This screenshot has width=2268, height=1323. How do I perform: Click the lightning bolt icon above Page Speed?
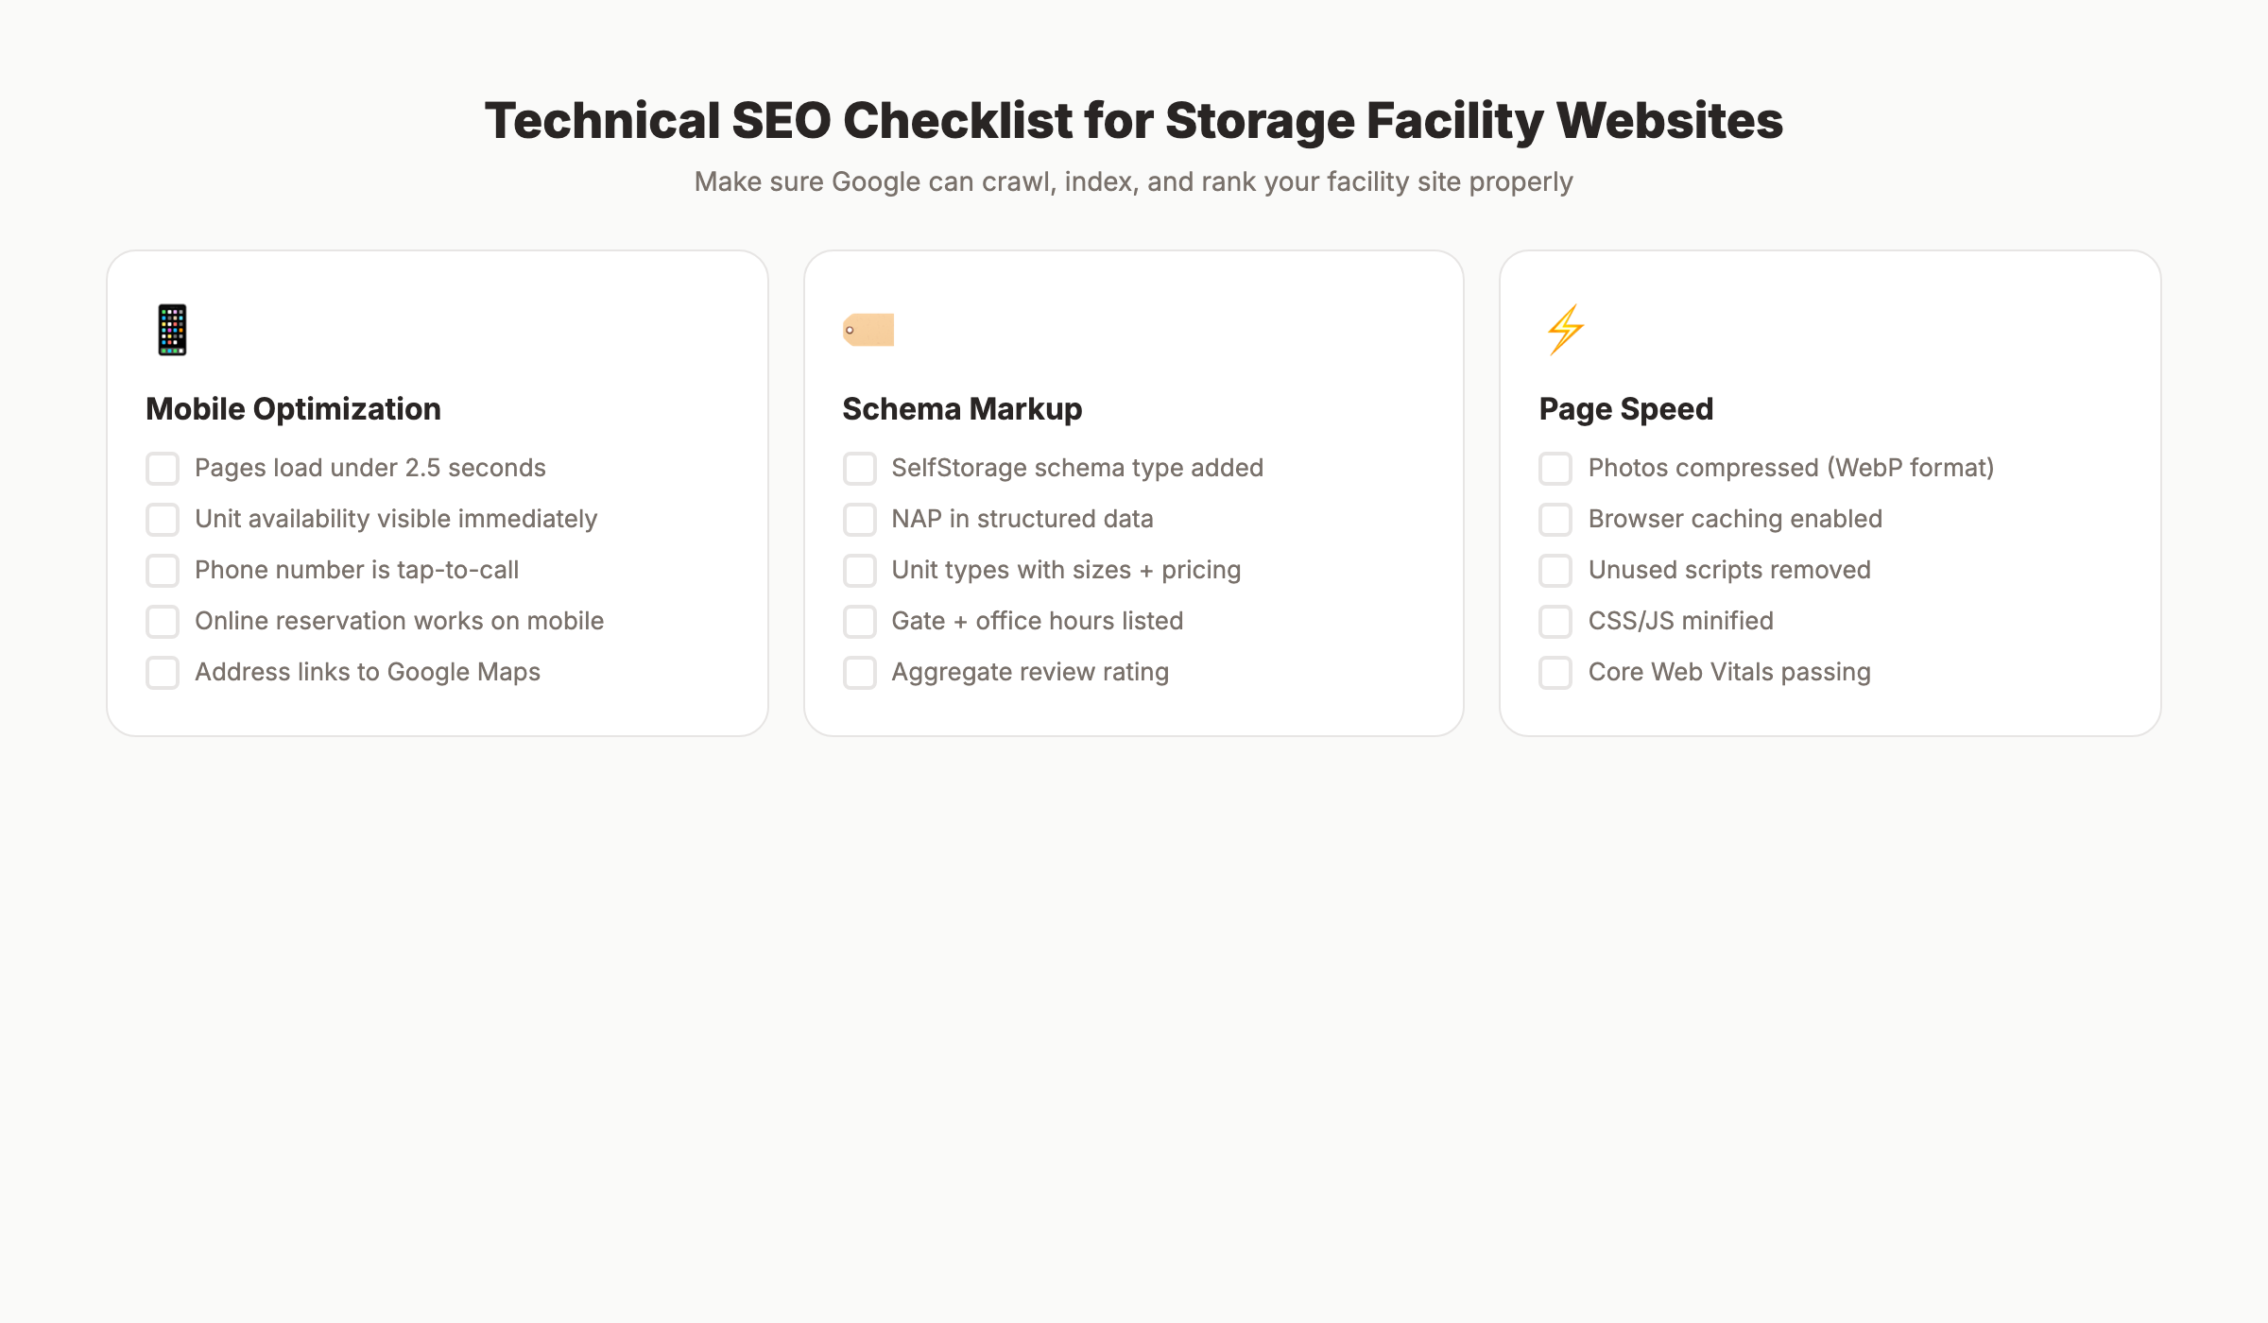[1565, 329]
